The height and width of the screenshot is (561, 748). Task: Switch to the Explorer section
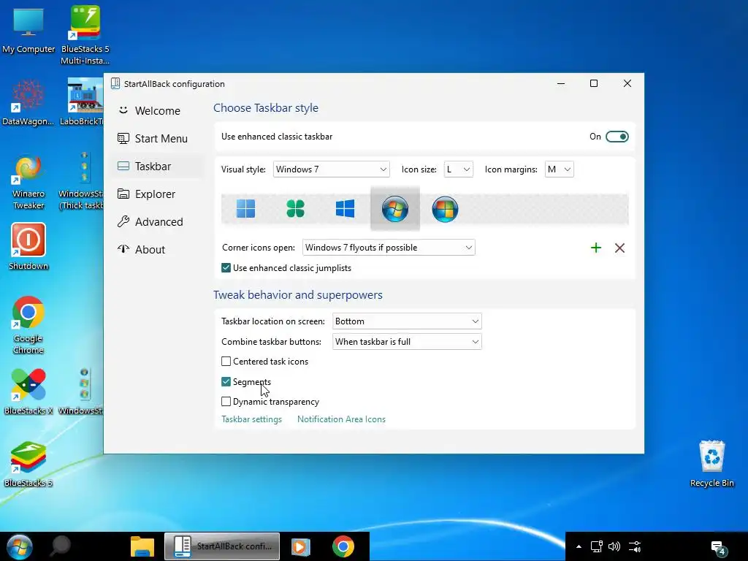(x=157, y=194)
